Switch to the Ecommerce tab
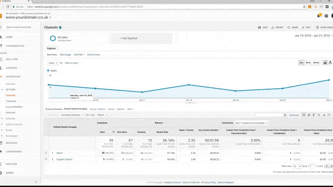This screenshot has width=333, height=187. tap(94, 55)
